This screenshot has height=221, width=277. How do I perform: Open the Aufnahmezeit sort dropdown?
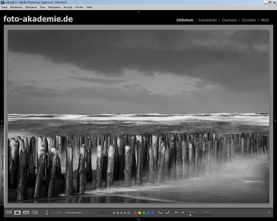point(75,213)
